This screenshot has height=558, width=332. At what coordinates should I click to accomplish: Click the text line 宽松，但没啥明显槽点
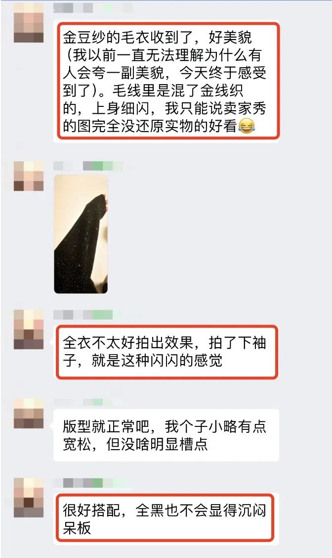point(135,444)
